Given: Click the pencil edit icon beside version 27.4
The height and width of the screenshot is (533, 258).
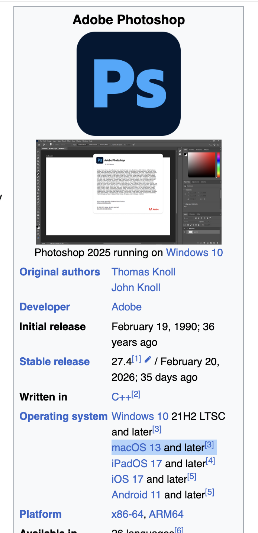Looking at the screenshot, I should click(148, 359).
